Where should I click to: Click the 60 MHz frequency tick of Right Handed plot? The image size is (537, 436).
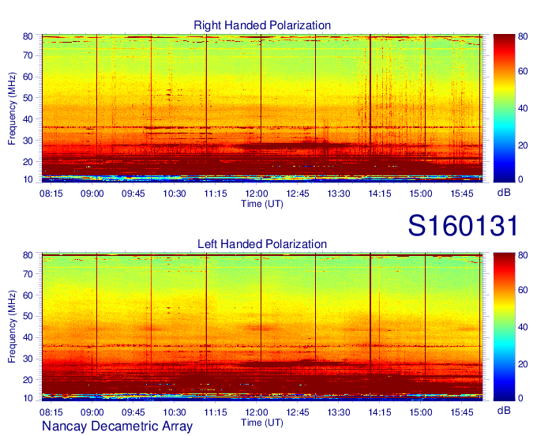pyautogui.click(x=28, y=77)
